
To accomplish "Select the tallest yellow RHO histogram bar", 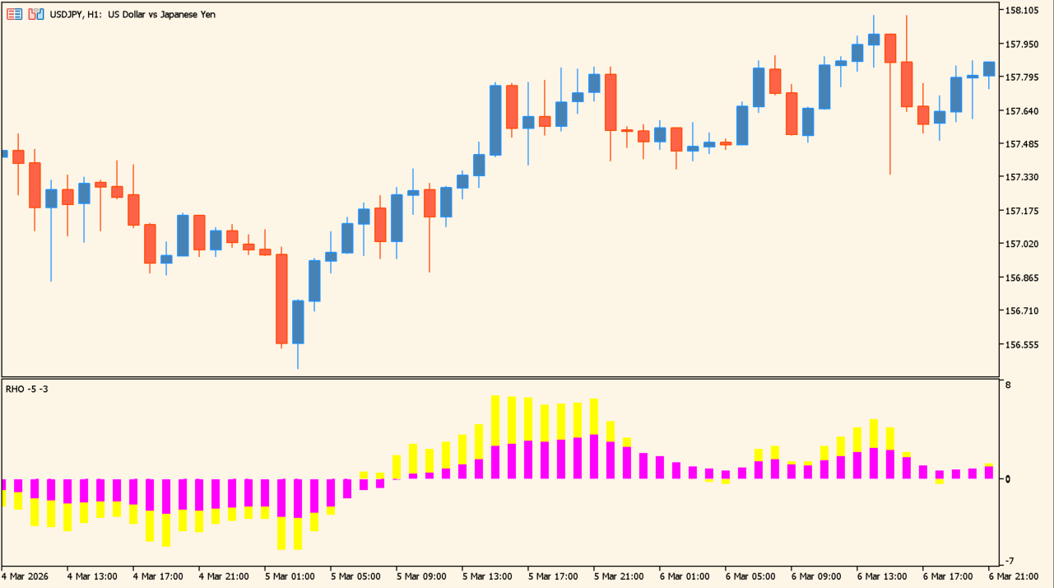I will pyautogui.click(x=495, y=420).
